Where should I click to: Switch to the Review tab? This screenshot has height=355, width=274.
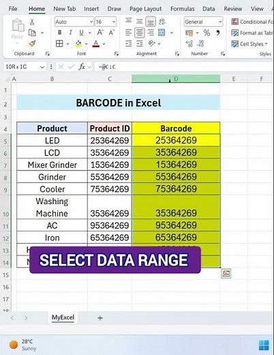point(233,9)
